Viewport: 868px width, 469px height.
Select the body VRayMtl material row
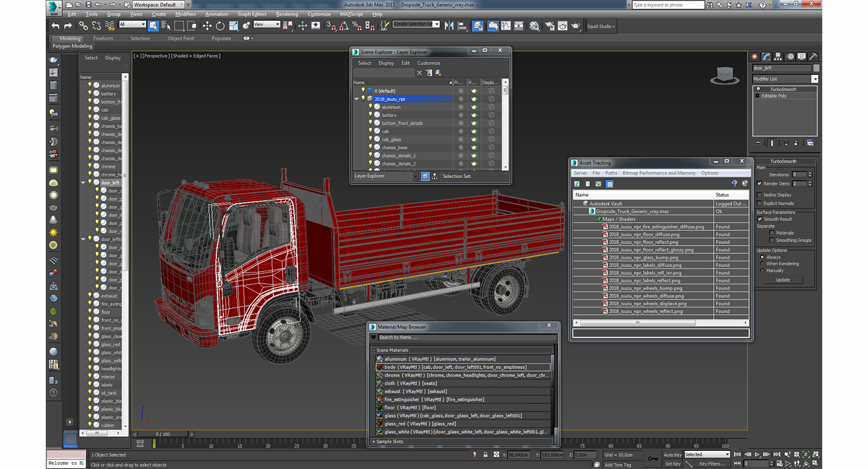point(463,367)
